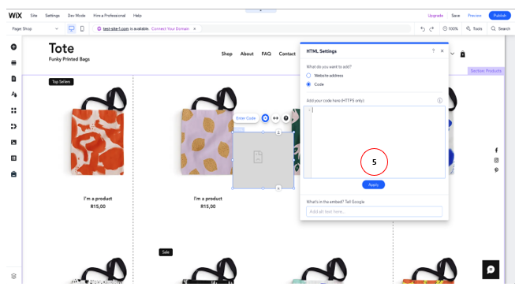Open the Dev Mode menu

(77, 16)
